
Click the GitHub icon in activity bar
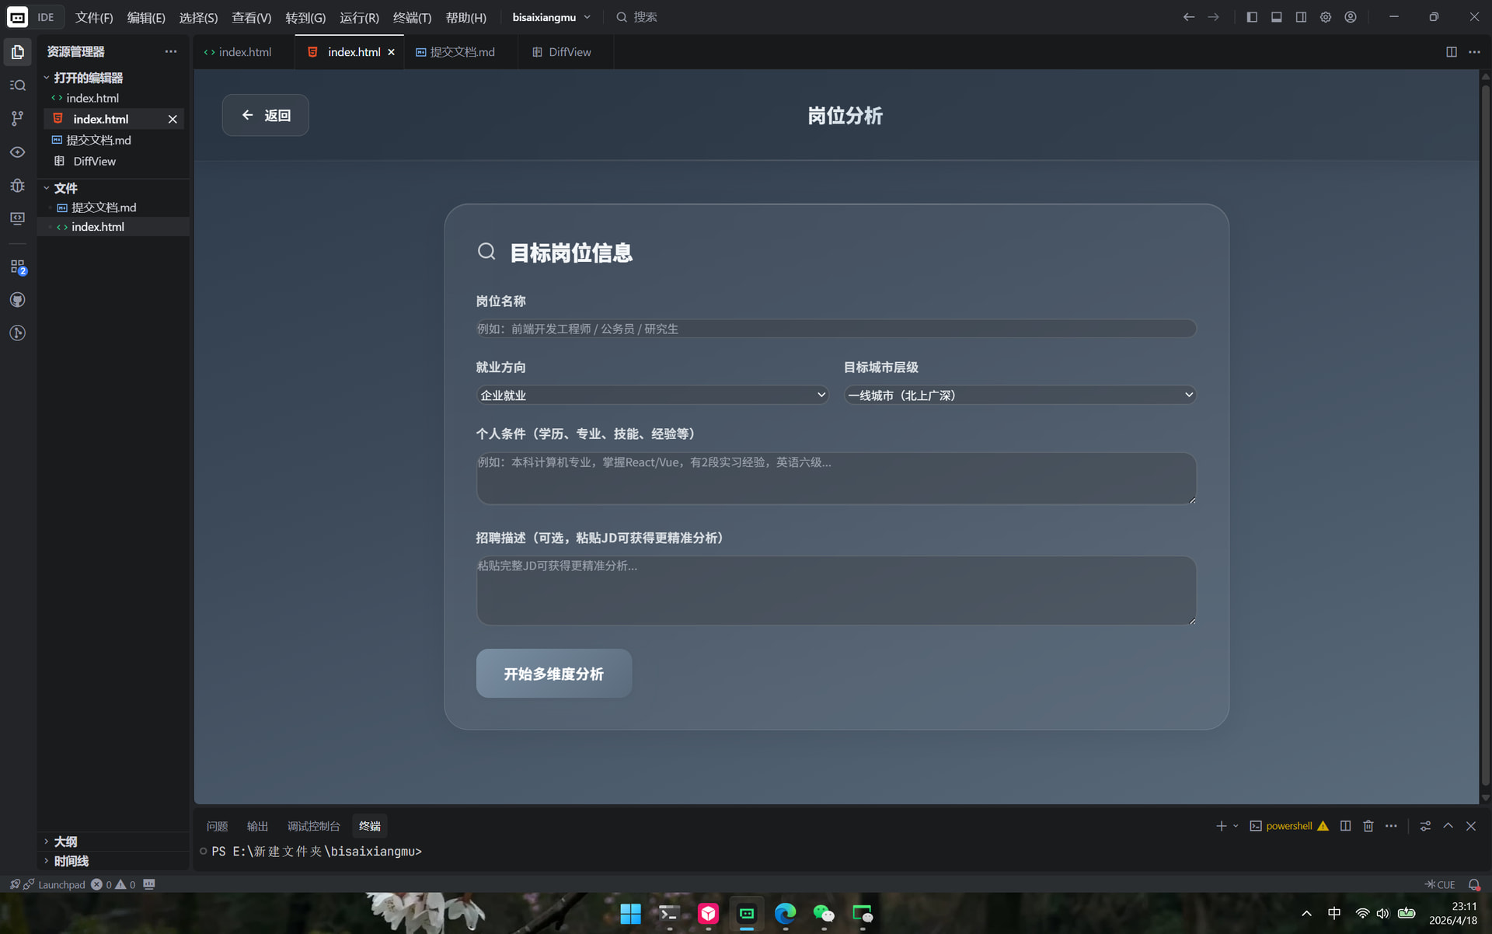pyautogui.click(x=17, y=300)
